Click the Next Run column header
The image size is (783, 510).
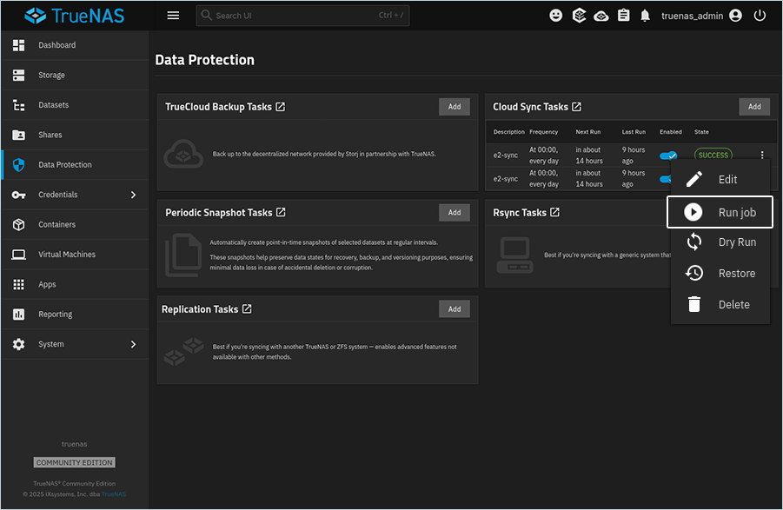click(588, 132)
